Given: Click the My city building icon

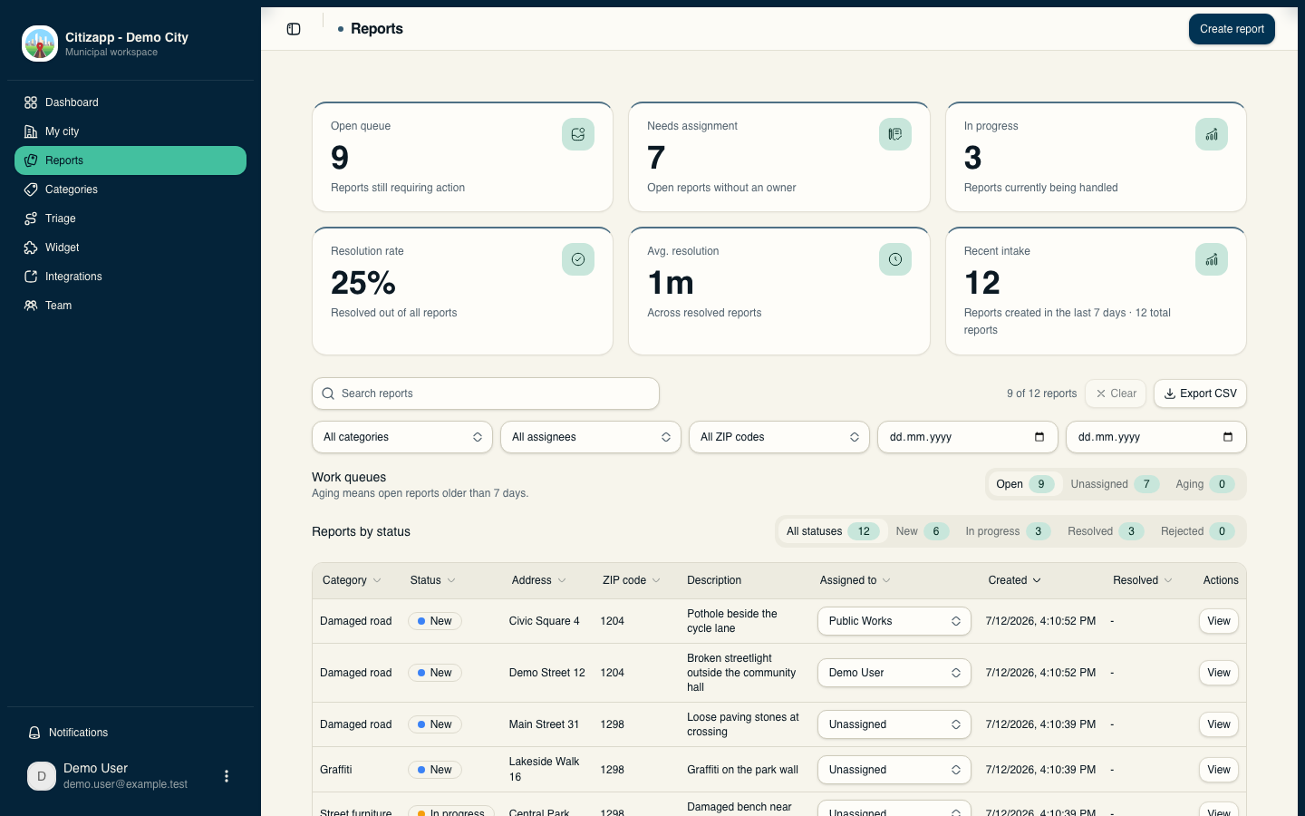Looking at the screenshot, I should pyautogui.click(x=31, y=131).
